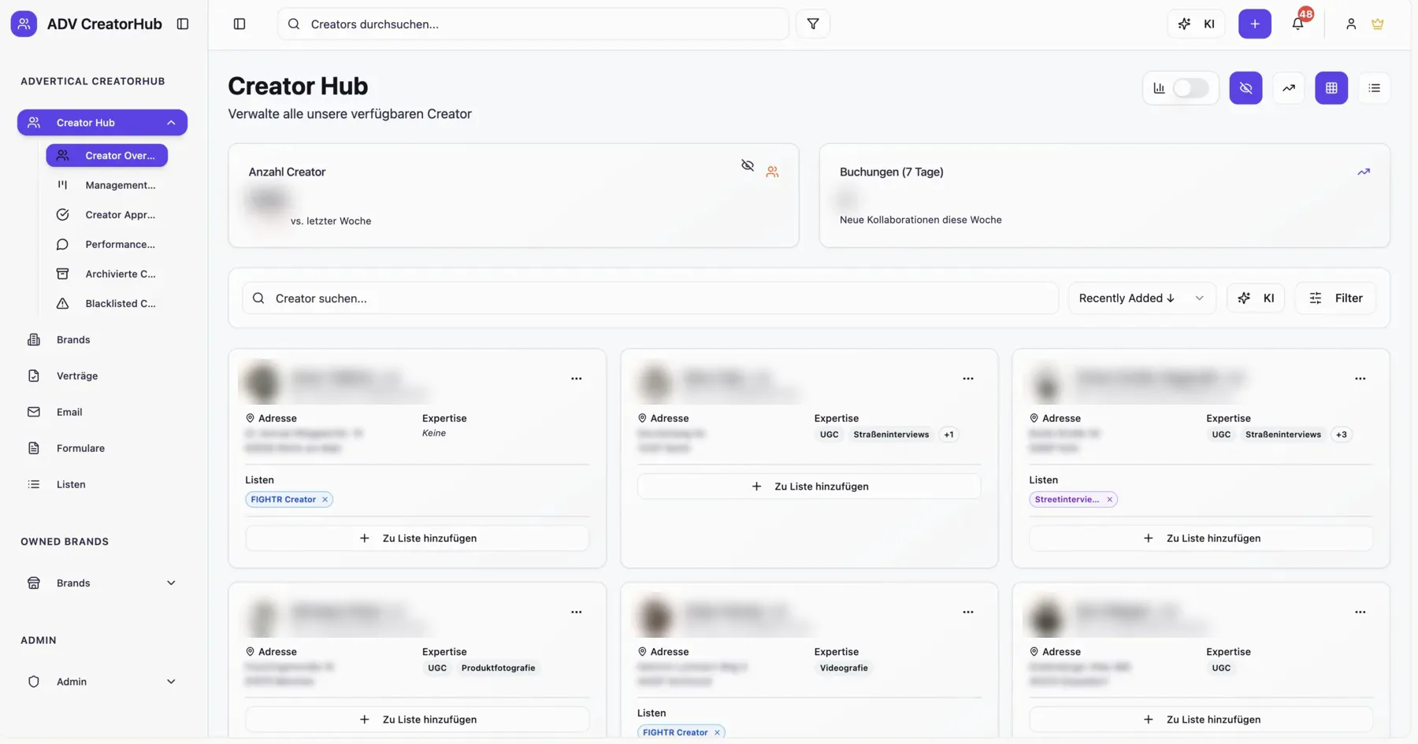1418x744 pixels.
Task: Open Formulare in sidebar
Action: tap(102, 448)
